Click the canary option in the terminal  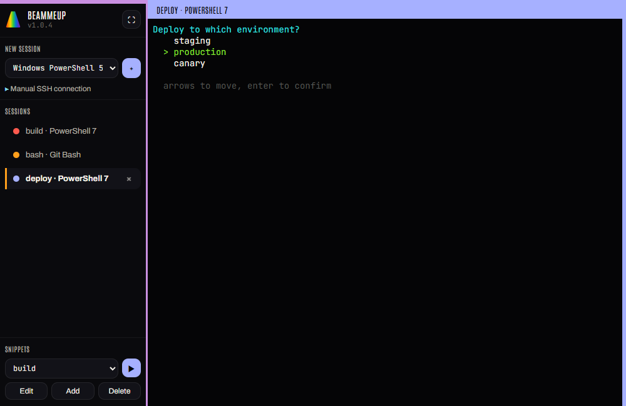[189, 63]
